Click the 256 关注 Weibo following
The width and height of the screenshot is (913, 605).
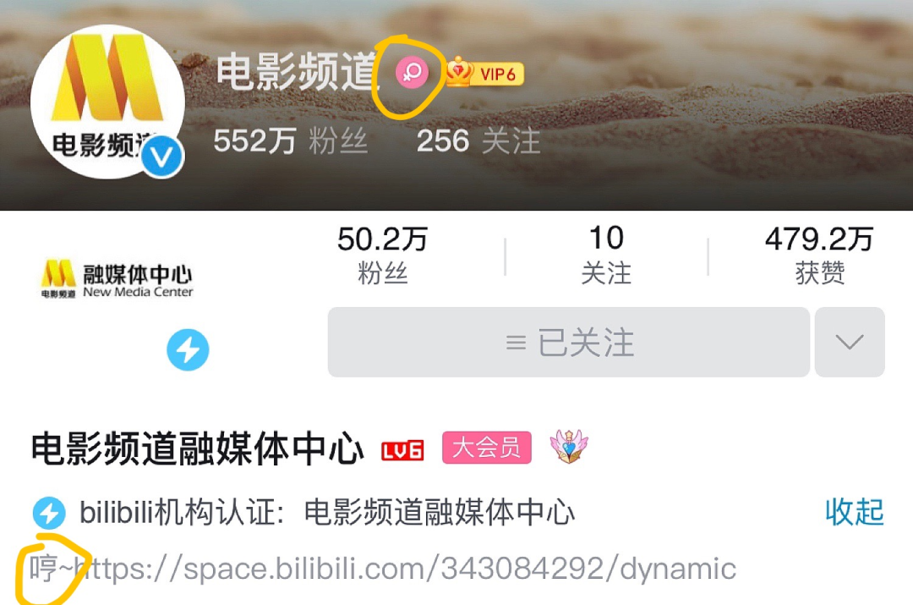point(478,141)
